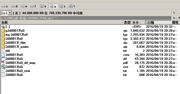Select the file name 2d00017fa0_new
The image size is (180, 94).
tap(18, 71)
